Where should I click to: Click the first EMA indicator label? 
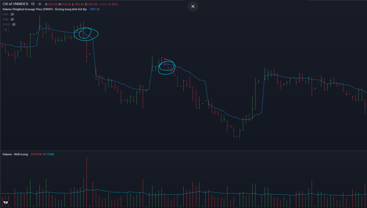tap(5, 14)
